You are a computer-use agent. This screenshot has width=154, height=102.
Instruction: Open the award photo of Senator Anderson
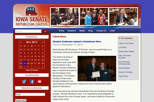97,69
